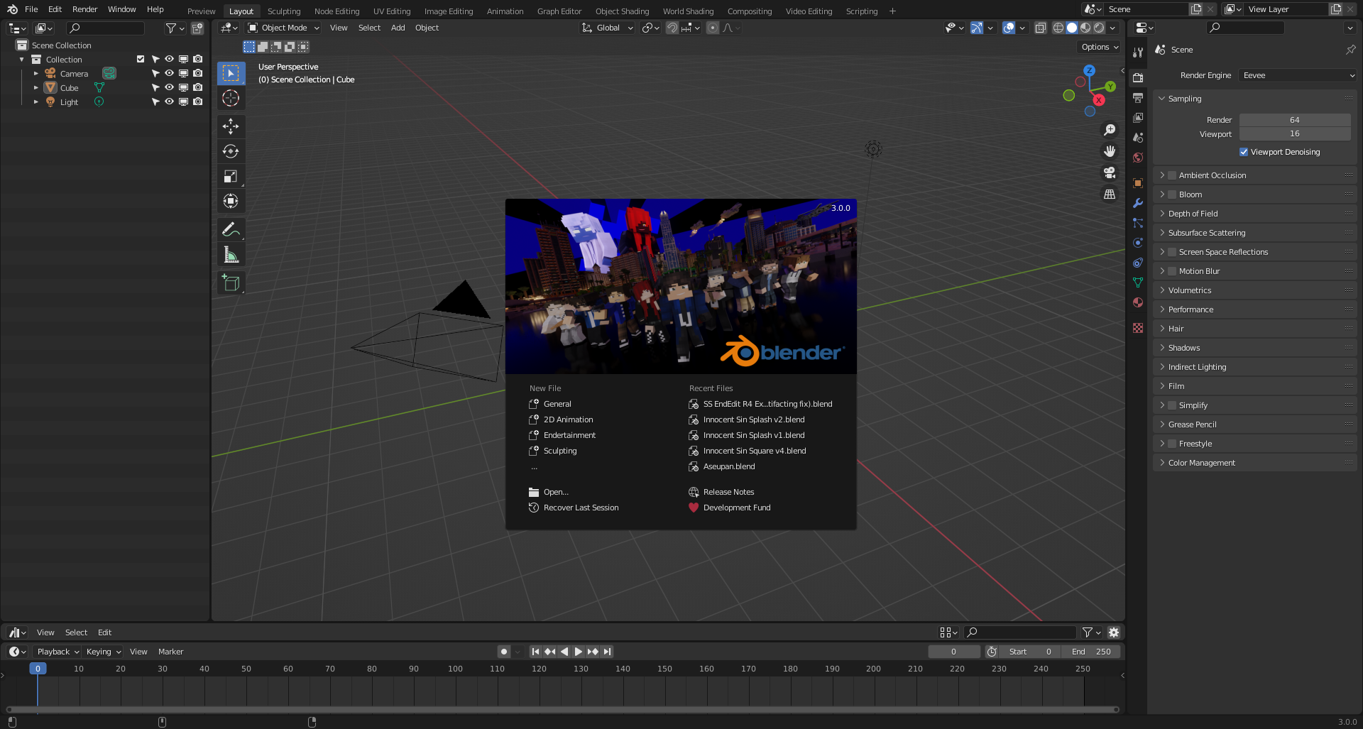Select the Move tool
Viewport: 1363px width, 729px height.
[x=231, y=126]
